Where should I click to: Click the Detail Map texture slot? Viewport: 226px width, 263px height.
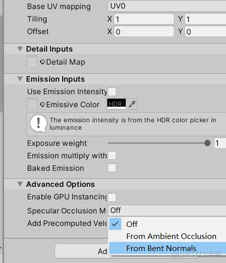(32, 62)
